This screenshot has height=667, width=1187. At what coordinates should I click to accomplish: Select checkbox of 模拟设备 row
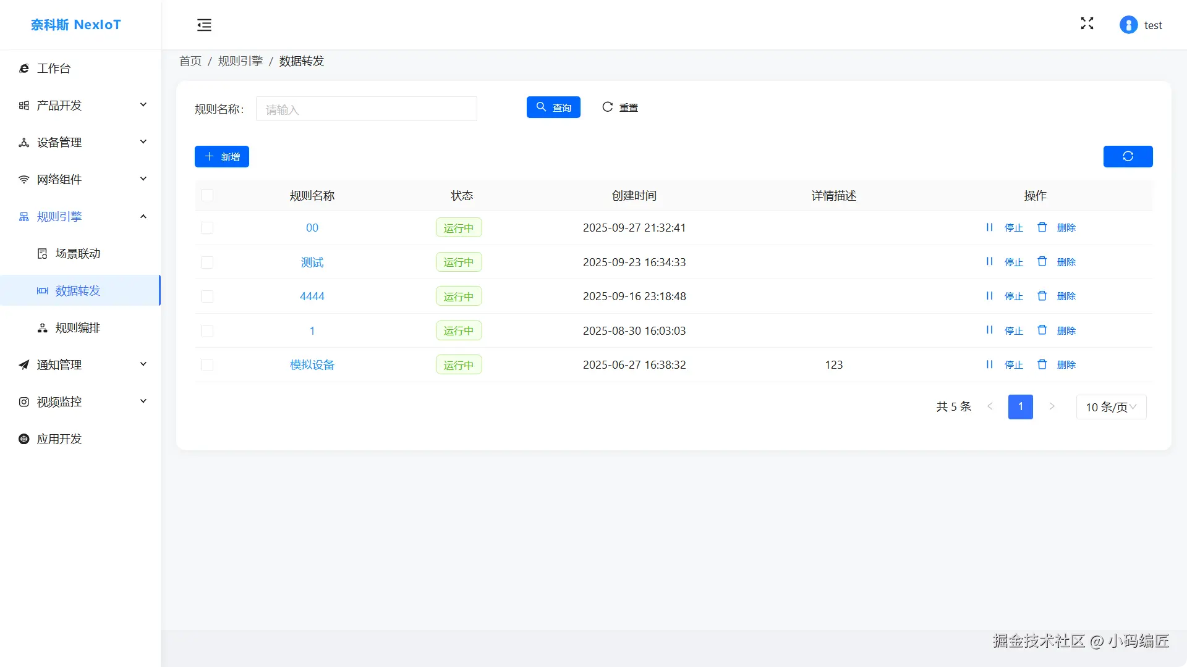point(207,365)
